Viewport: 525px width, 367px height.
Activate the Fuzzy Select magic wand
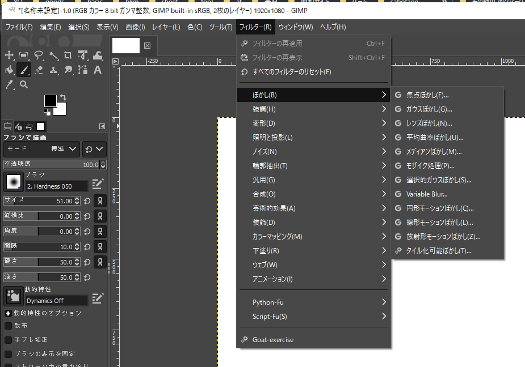[53, 55]
